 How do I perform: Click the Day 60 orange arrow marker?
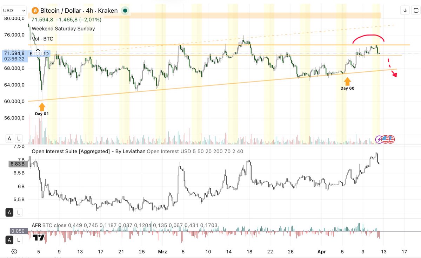pyautogui.click(x=347, y=82)
